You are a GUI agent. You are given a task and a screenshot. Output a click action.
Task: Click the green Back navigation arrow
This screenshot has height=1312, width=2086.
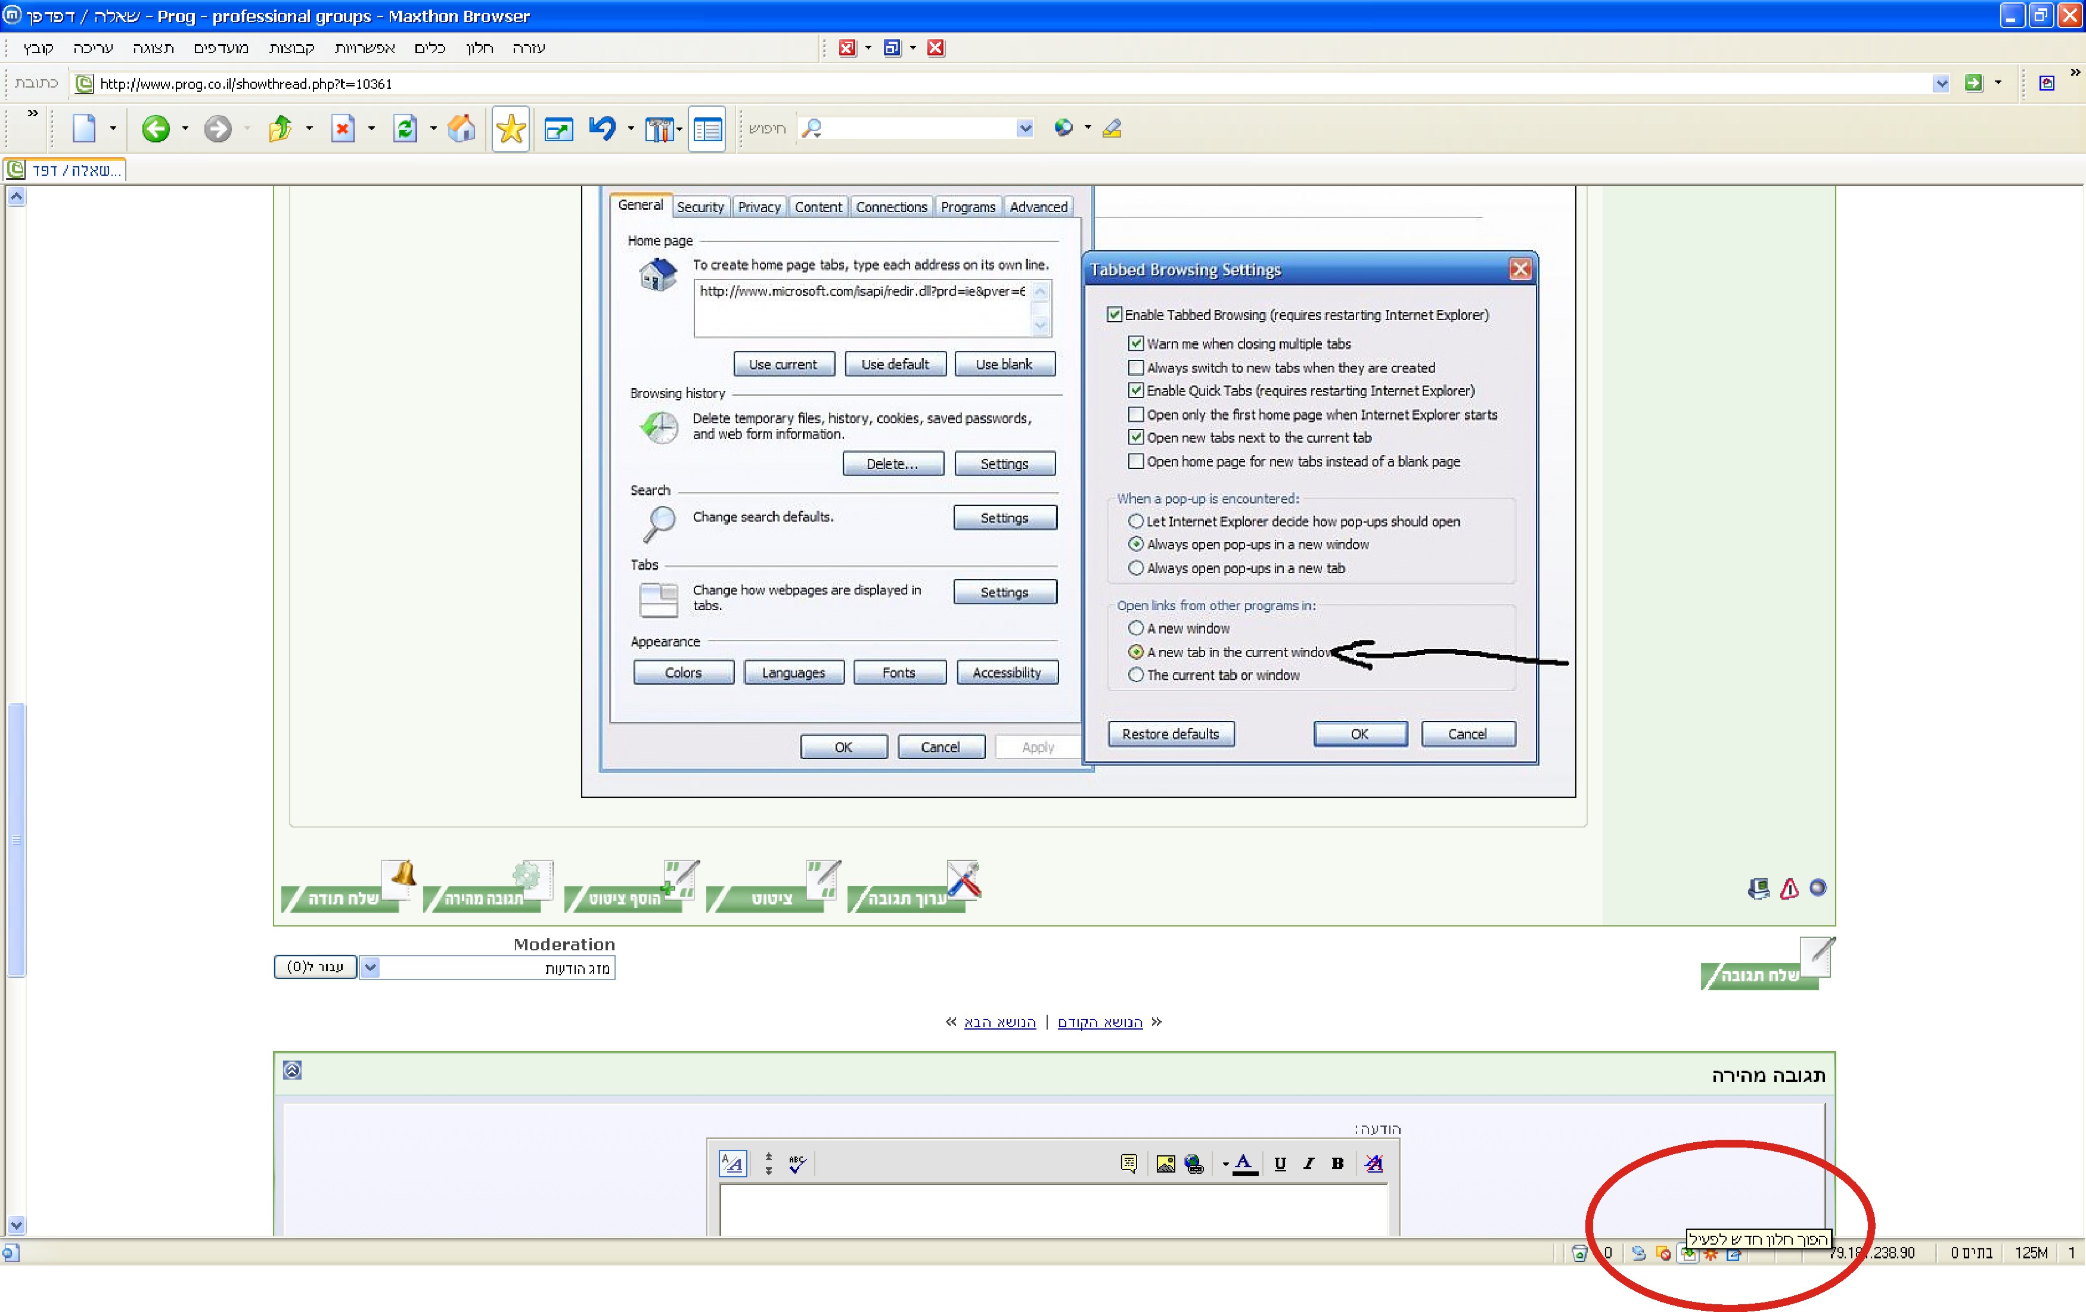156,129
